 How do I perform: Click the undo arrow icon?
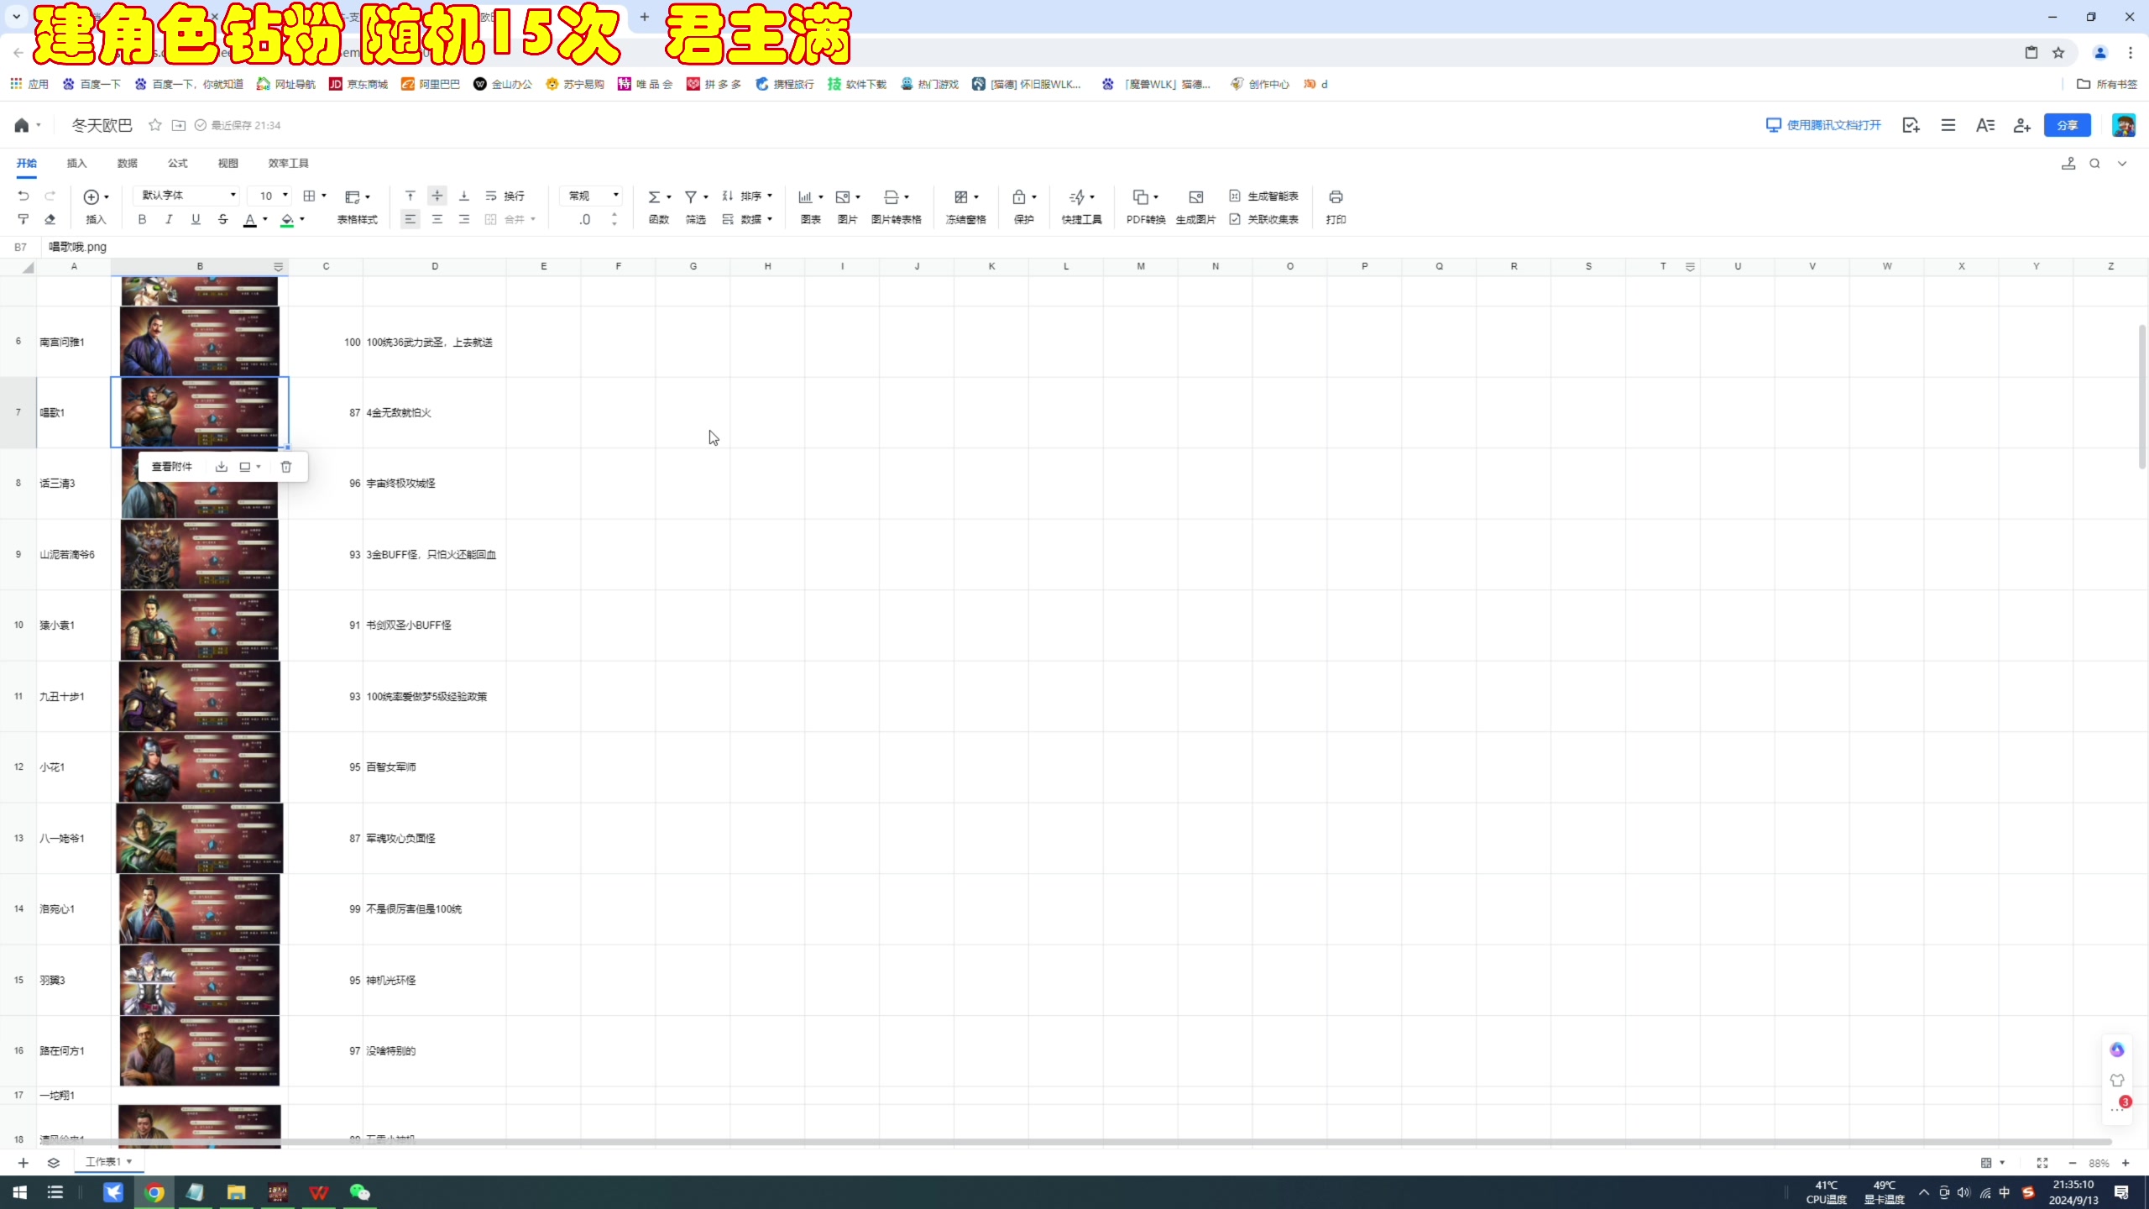(24, 196)
